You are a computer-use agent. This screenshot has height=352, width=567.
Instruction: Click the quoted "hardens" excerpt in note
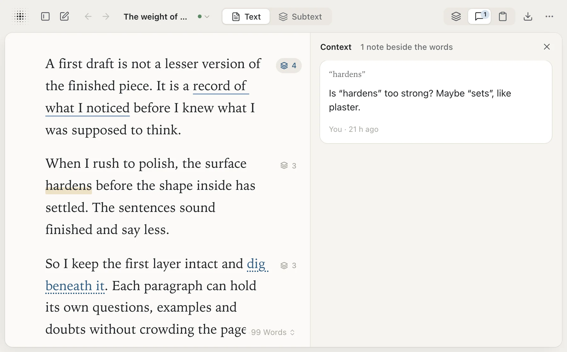click(x=347, y=74)
